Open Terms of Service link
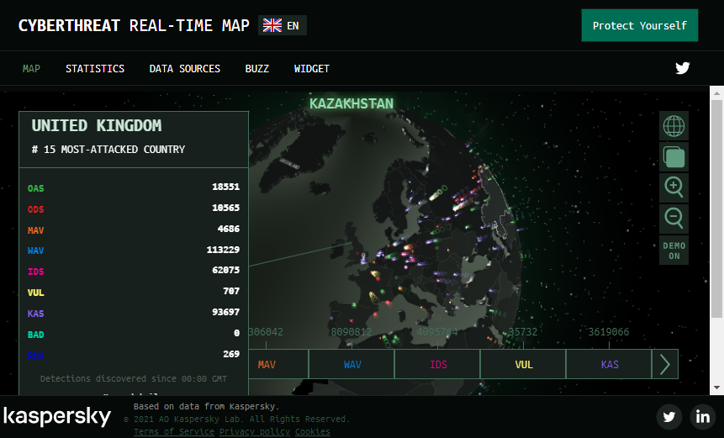This screenshot has height=438, width=724. (x=174, y=431)
